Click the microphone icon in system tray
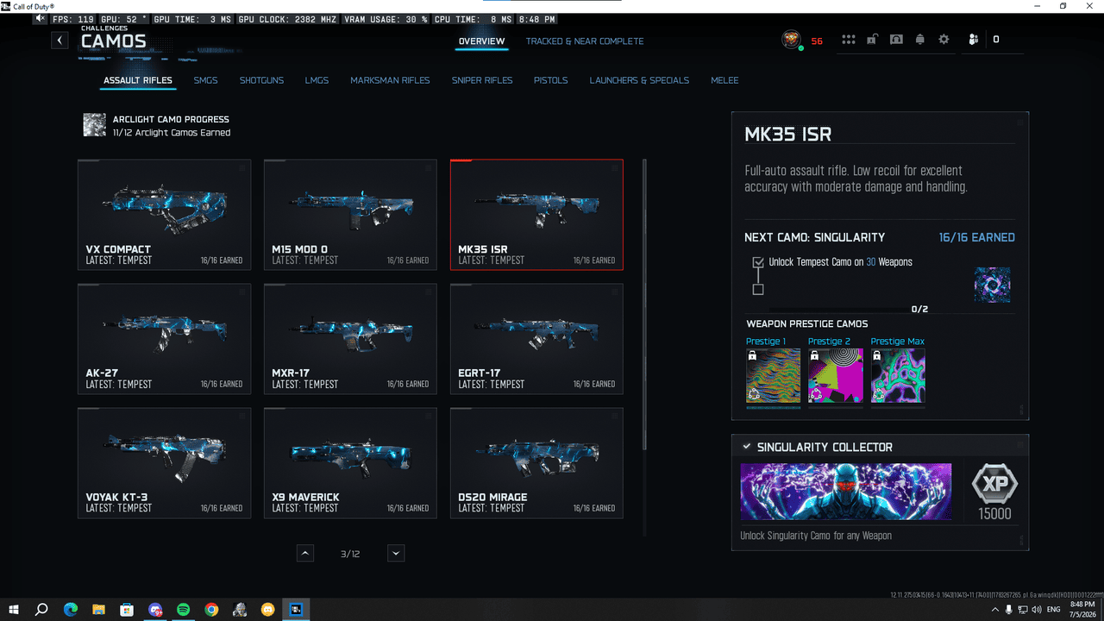This screenshot has width=1104, height=621. (1009, 610)
